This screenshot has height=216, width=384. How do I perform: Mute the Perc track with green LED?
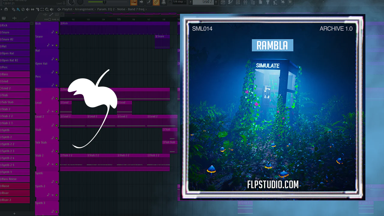[x=56, y=85]
